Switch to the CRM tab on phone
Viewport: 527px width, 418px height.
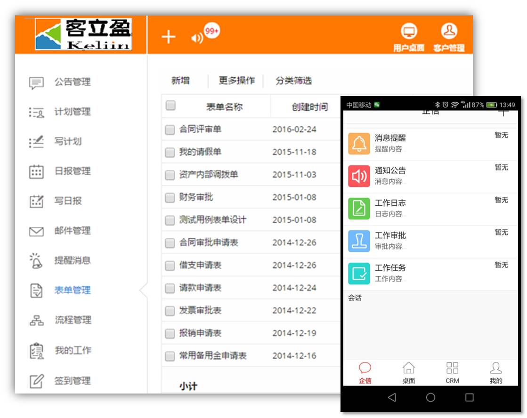click(x=452, y=372)
